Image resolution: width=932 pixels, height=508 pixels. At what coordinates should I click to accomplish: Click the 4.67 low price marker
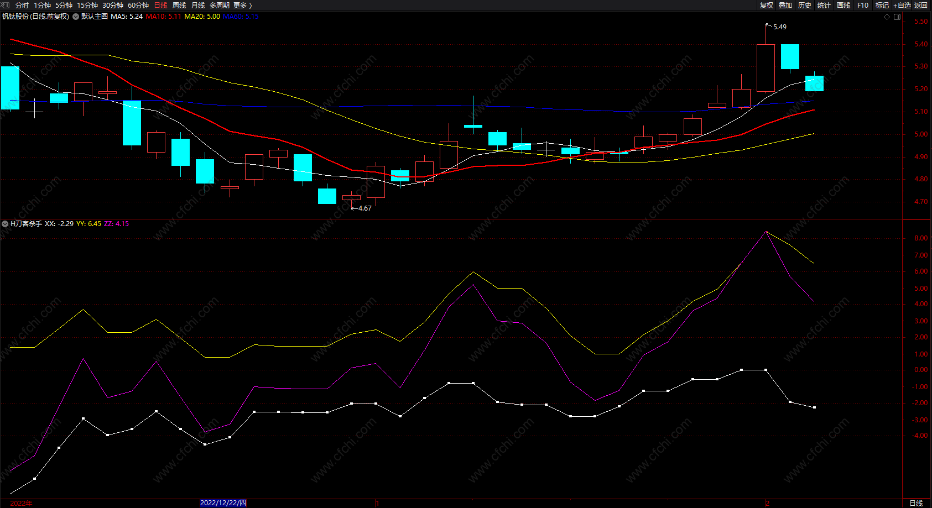pyautogui.click(x=365, y=208)
